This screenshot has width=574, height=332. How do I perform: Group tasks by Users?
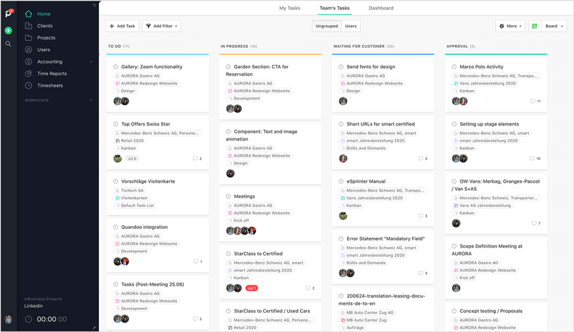coord(351,27)
